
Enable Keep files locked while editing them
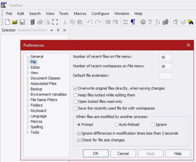point(75,95)
